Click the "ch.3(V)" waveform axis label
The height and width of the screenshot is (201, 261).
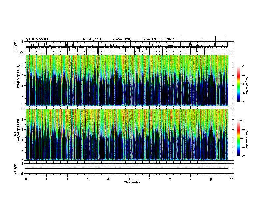pyautogui.click(x=16, y=168)
